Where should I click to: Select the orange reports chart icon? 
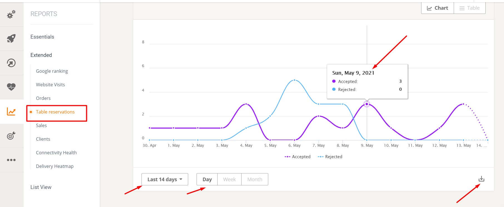11,112
